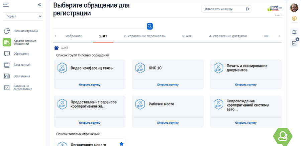The height and width of the screenshot is (146, 301).
Task: Open the notifications bell icon
Action: (294, 32)
